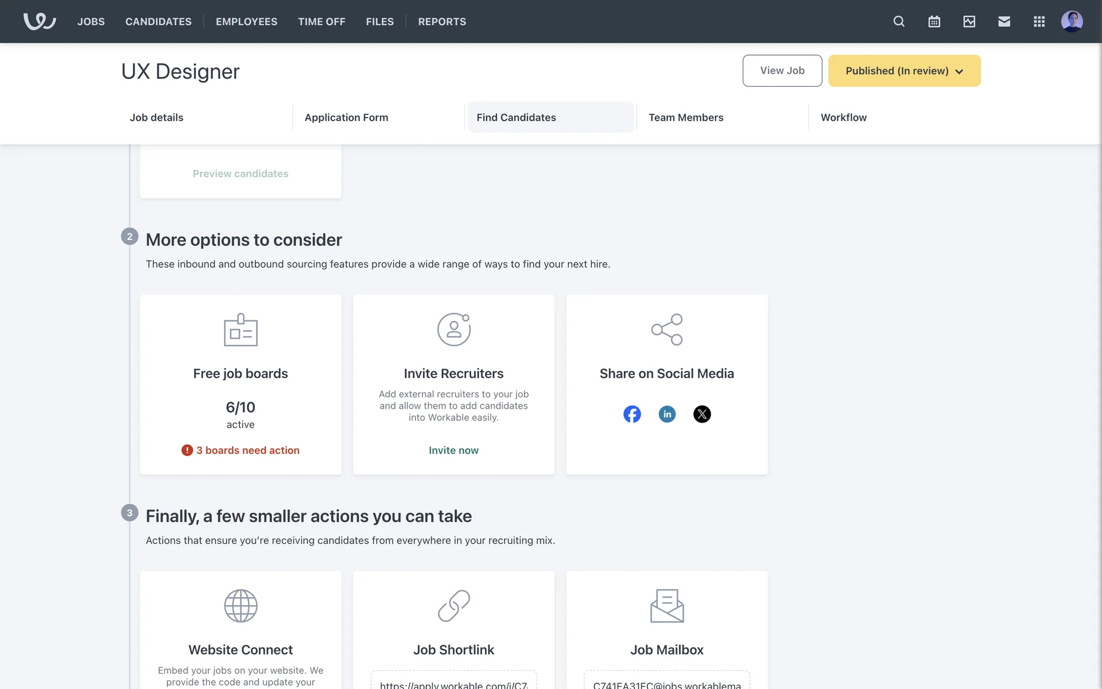1102x689 pixels.
Task: Click the Job Shortlink URL field
Action: 453,683
